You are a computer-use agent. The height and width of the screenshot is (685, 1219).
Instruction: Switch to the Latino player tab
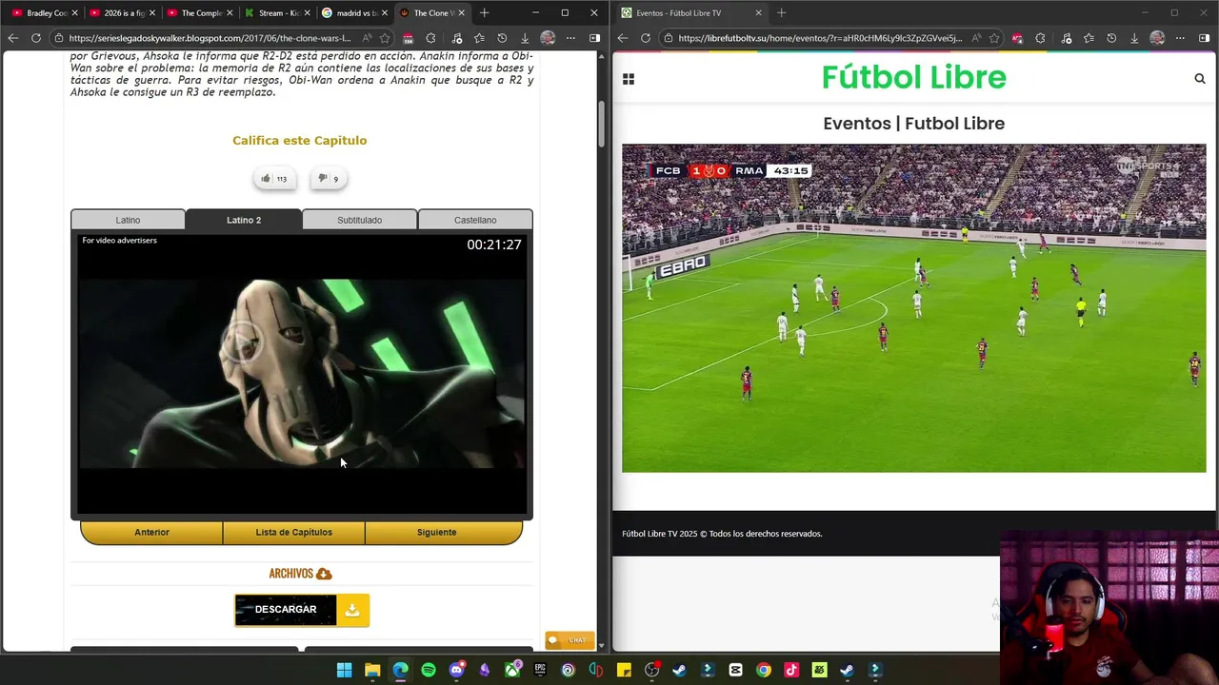(128, 220)
